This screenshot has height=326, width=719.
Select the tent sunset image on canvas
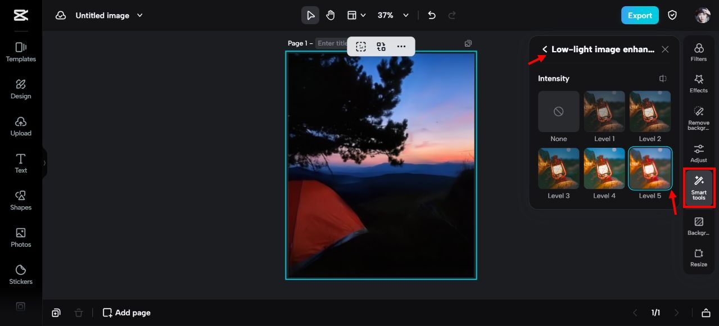point(381,165)
